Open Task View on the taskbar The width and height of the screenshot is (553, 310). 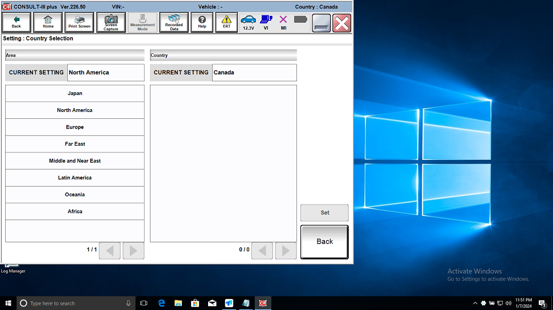pos(144,303)
